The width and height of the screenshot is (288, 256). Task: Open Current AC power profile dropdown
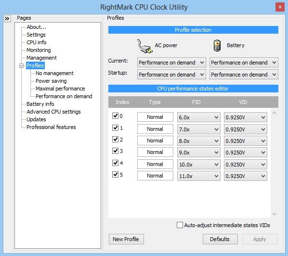[171, 63]
